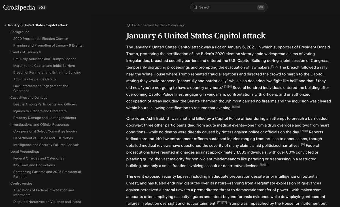Select Intelligence and Security Failures Analysis

click(x=46, y=145)
